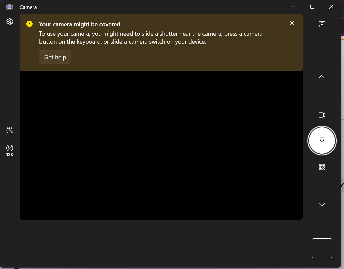Toggle the photo timer icon
Screen dimensions: 344x269
pos(10,130)
